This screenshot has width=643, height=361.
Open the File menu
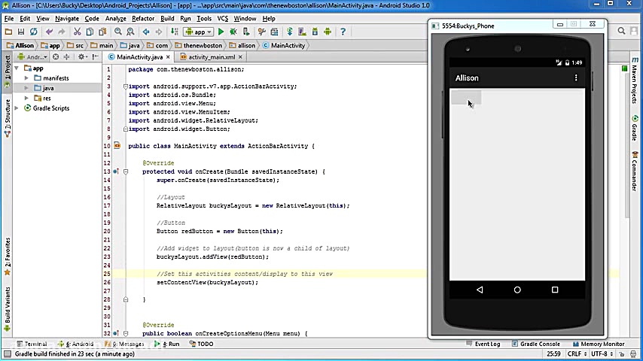(x=9, y=19)
